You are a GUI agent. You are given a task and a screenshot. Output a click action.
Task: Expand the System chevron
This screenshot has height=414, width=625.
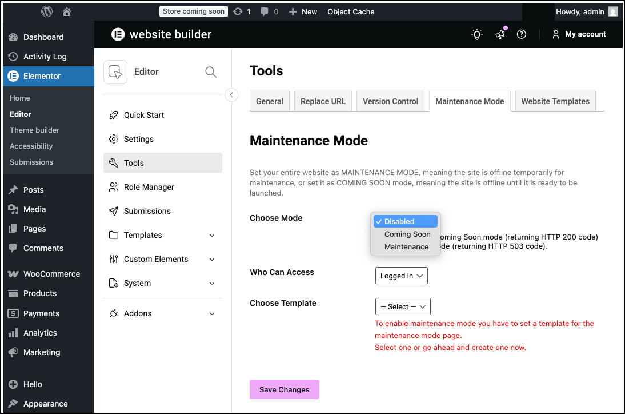212,283
